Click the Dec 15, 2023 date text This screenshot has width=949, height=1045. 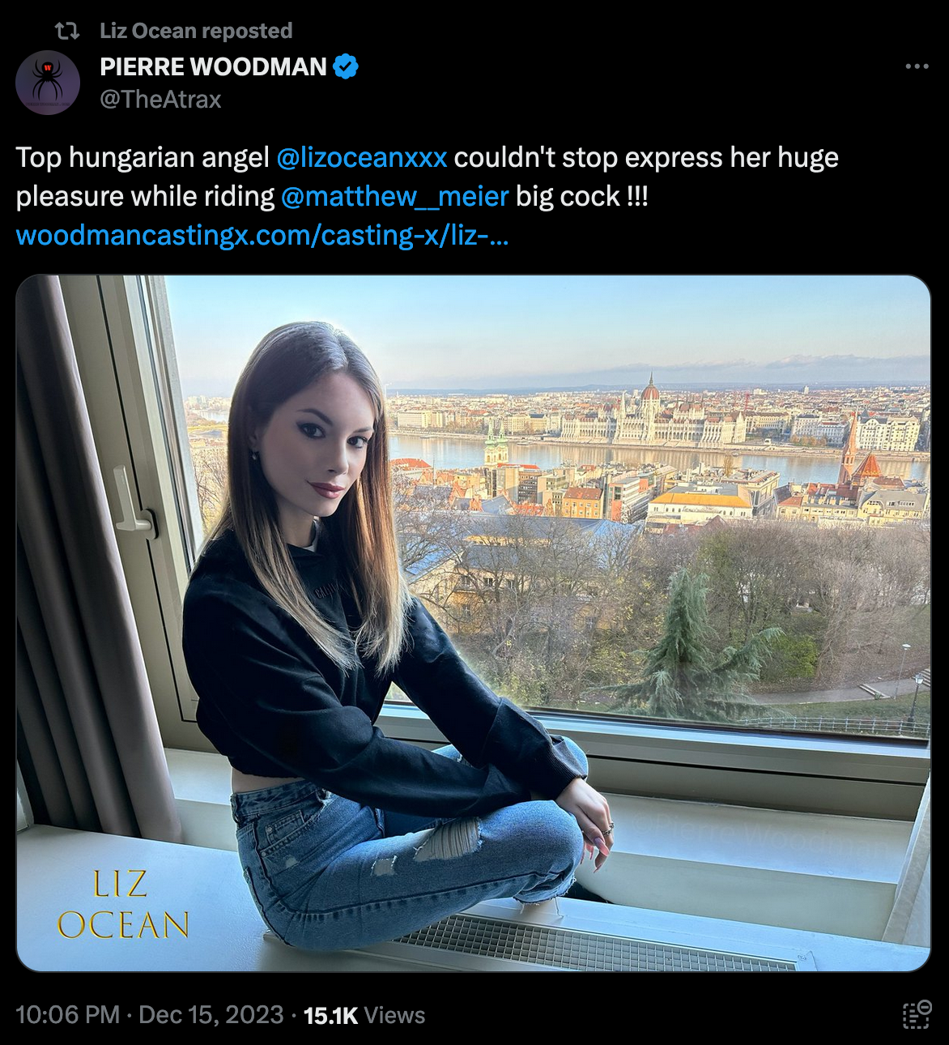tap(211, 1015)
